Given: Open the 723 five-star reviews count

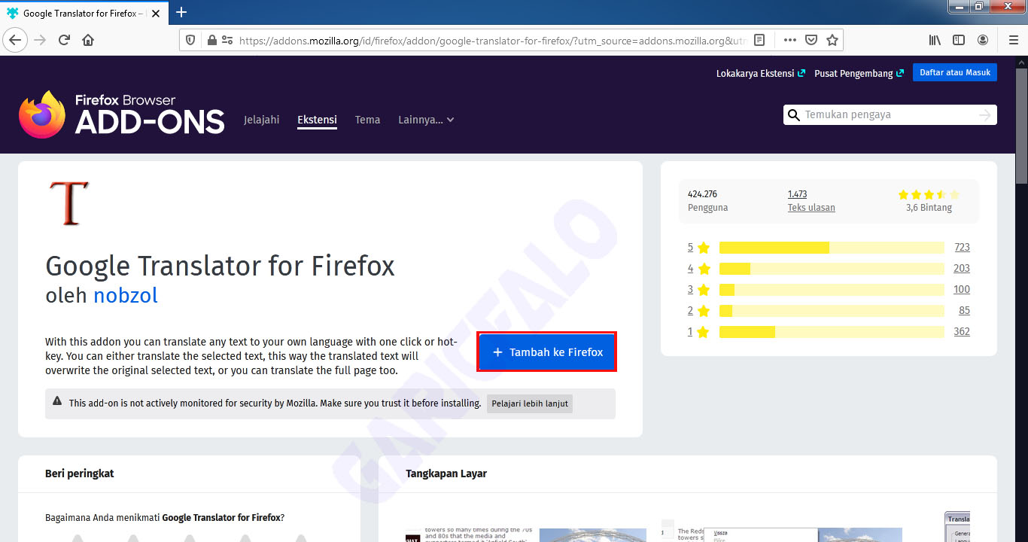Looking at the screenshot, I should (x=962, y=248).
